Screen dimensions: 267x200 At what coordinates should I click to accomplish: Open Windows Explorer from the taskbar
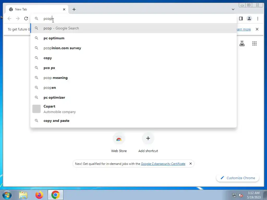(x=23, y=195)
